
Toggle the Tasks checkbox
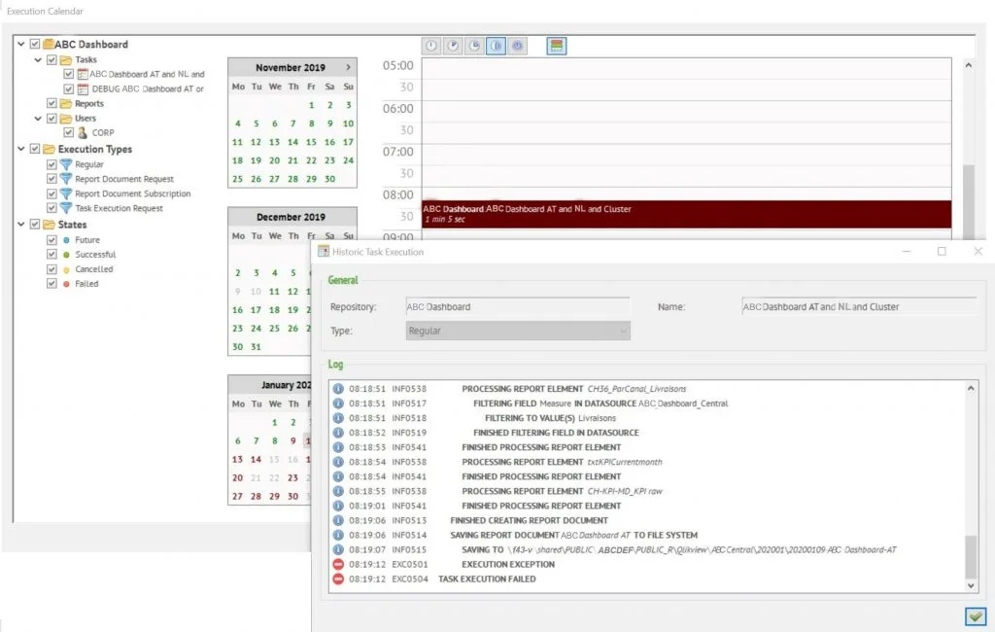(52, 59)
